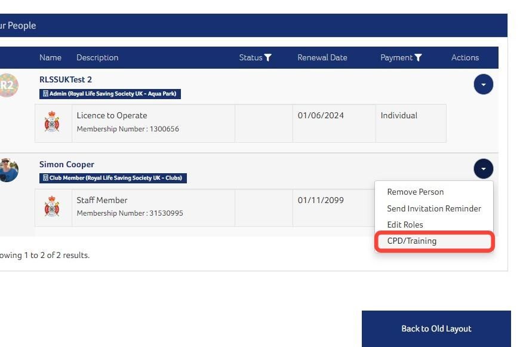Click RLSSUKTest 2 avatar image
523x347 pixels.
(x=8, y=85)
